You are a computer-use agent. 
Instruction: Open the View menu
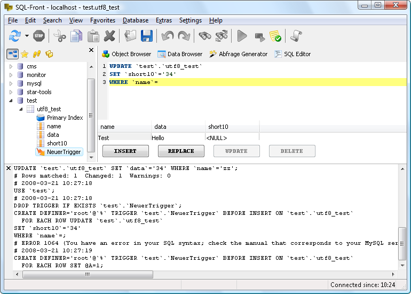tap(76, 20)
